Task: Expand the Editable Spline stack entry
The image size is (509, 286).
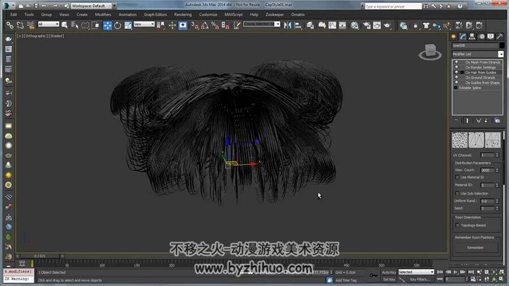Action: click(x=455, y=88)
